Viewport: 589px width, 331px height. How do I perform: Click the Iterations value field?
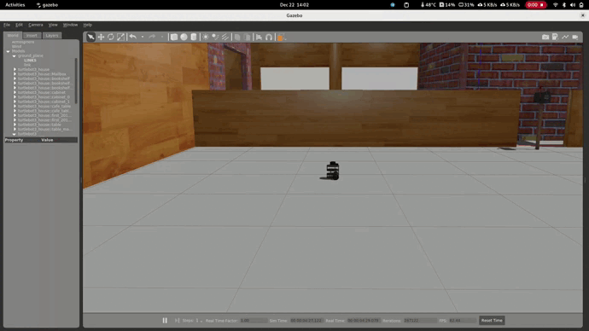click(x=420, y=321)
